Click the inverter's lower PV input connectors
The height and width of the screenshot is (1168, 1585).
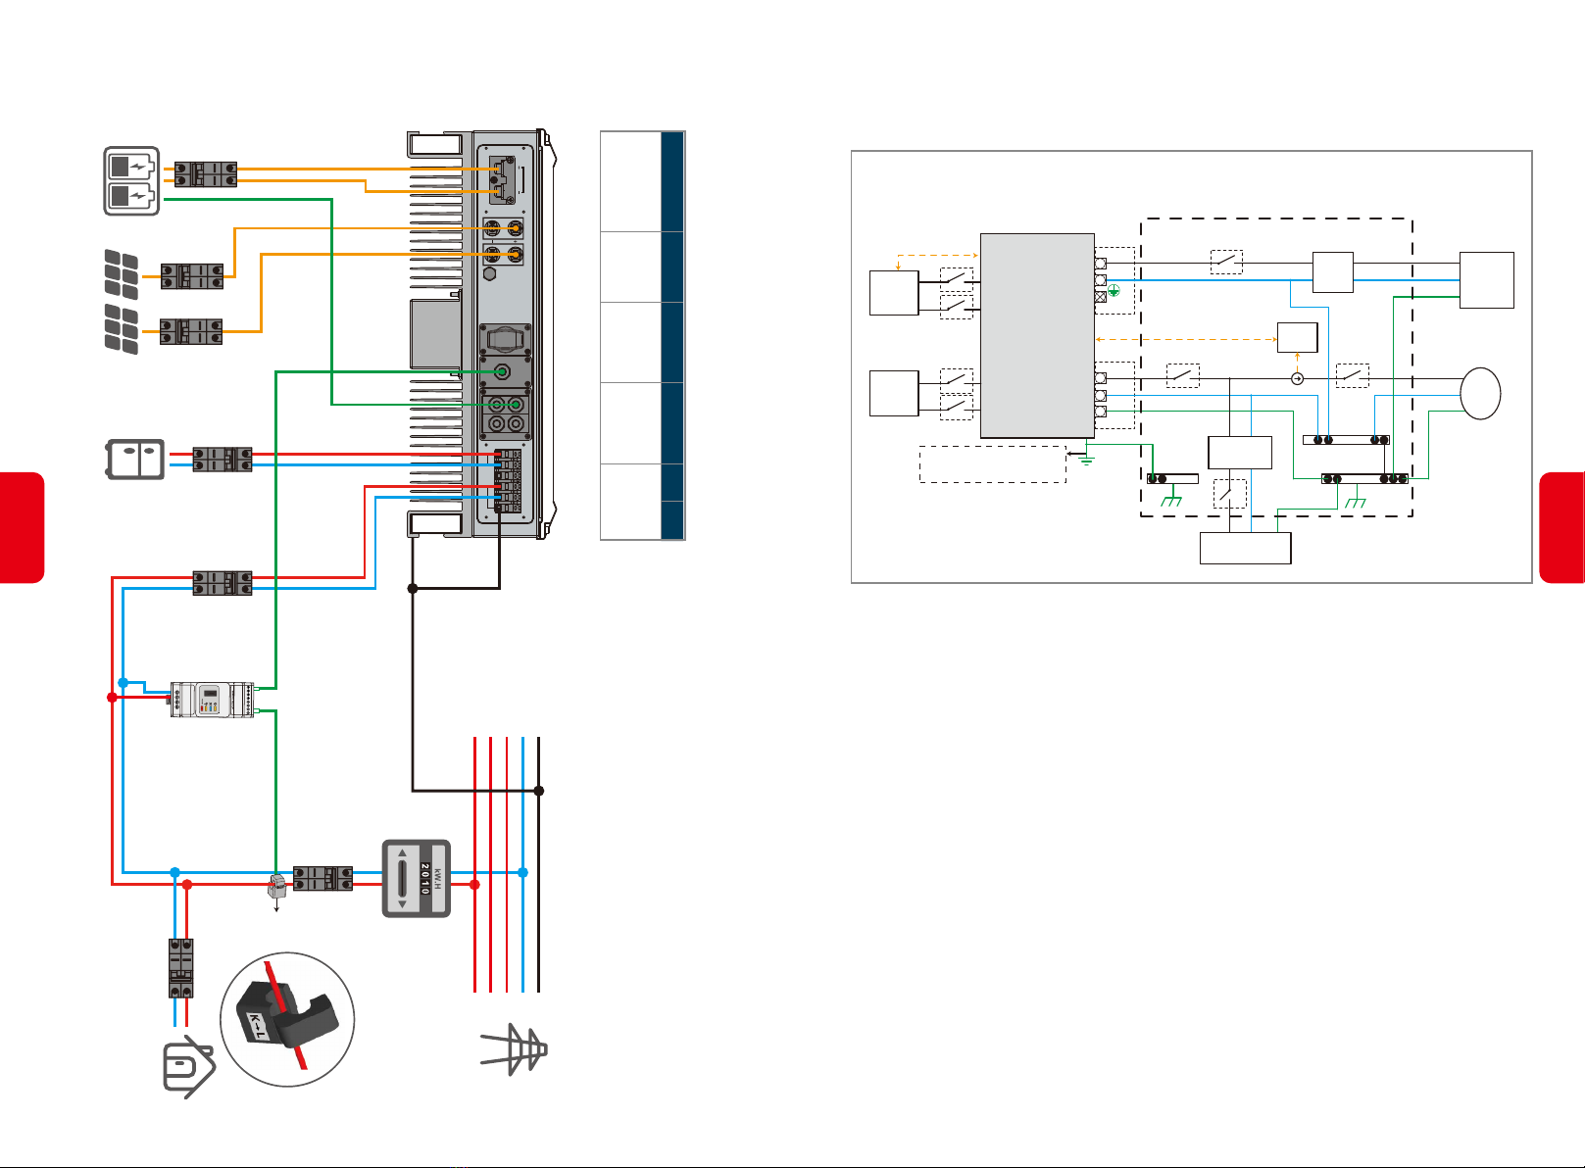(503, 255)
